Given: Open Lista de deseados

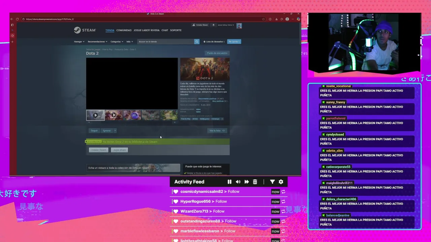Looking at the screenshot, I should (214, 42).
